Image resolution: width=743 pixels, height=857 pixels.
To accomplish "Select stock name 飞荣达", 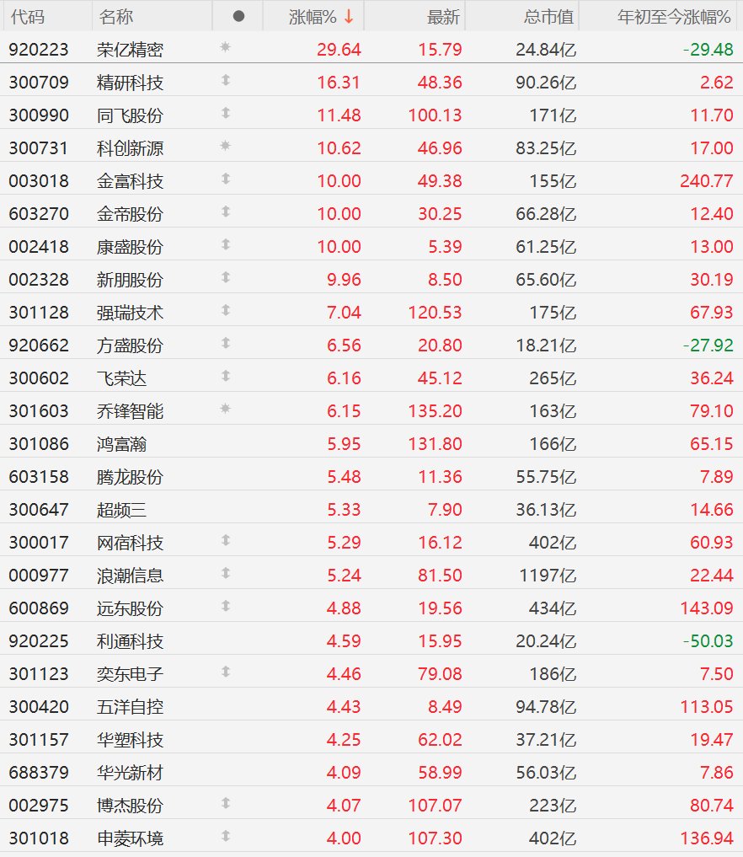I will pos(122,378).
